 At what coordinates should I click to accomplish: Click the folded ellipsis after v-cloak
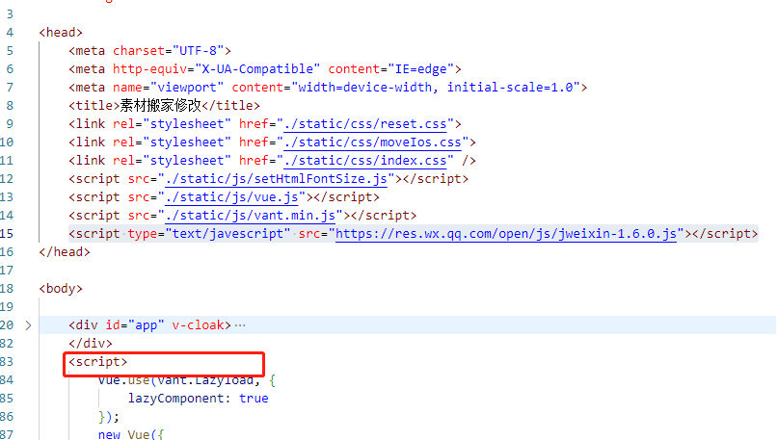[240, 325]
